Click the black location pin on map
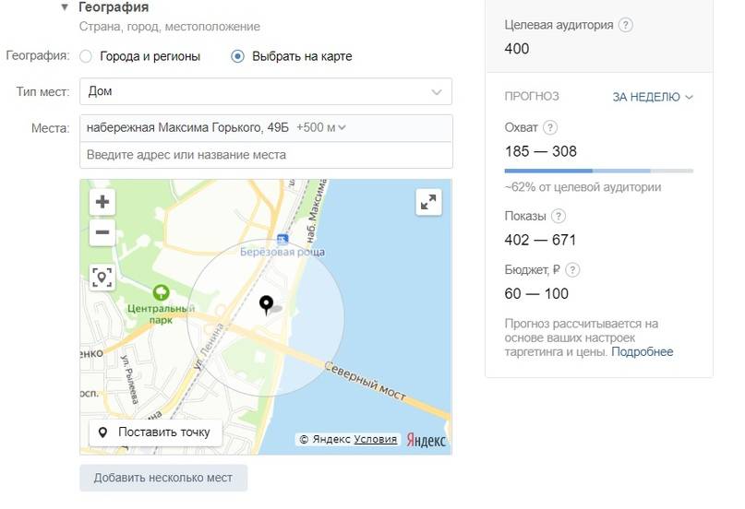This screenshot has height=509, width=745. (x=267, y=304)
